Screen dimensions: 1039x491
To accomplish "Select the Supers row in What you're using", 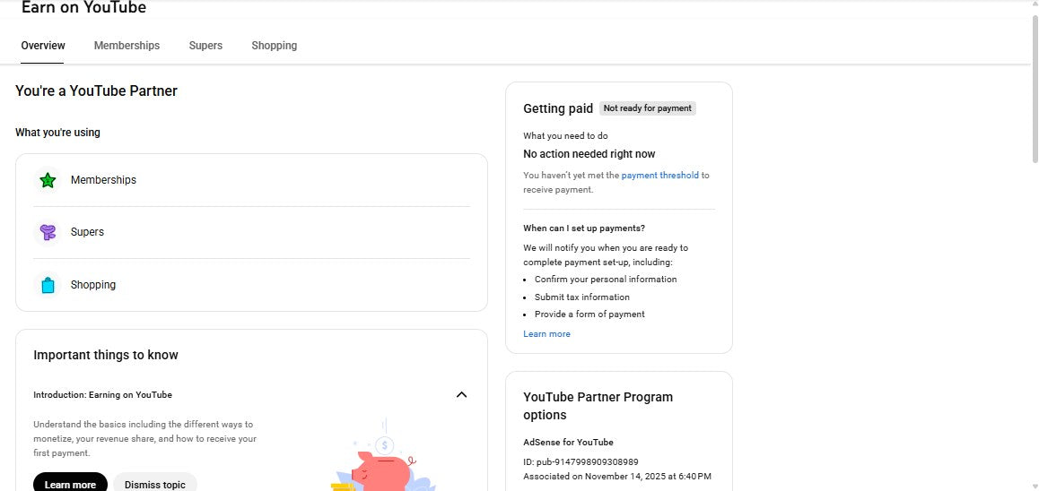I will (252, 232).
